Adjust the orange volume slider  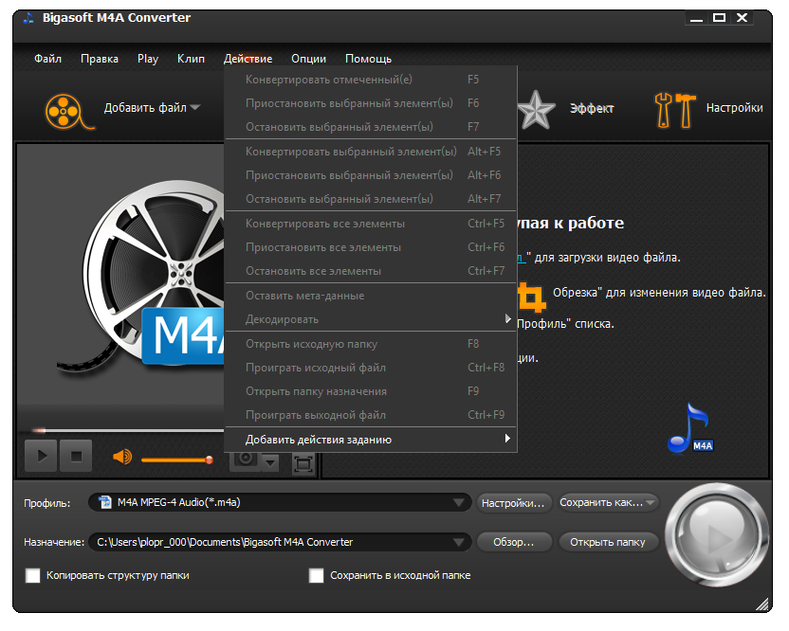point(176,460)
